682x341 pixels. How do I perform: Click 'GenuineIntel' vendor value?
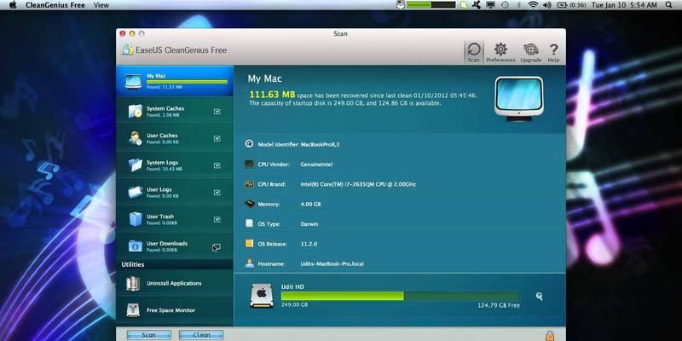coord(316,165)
